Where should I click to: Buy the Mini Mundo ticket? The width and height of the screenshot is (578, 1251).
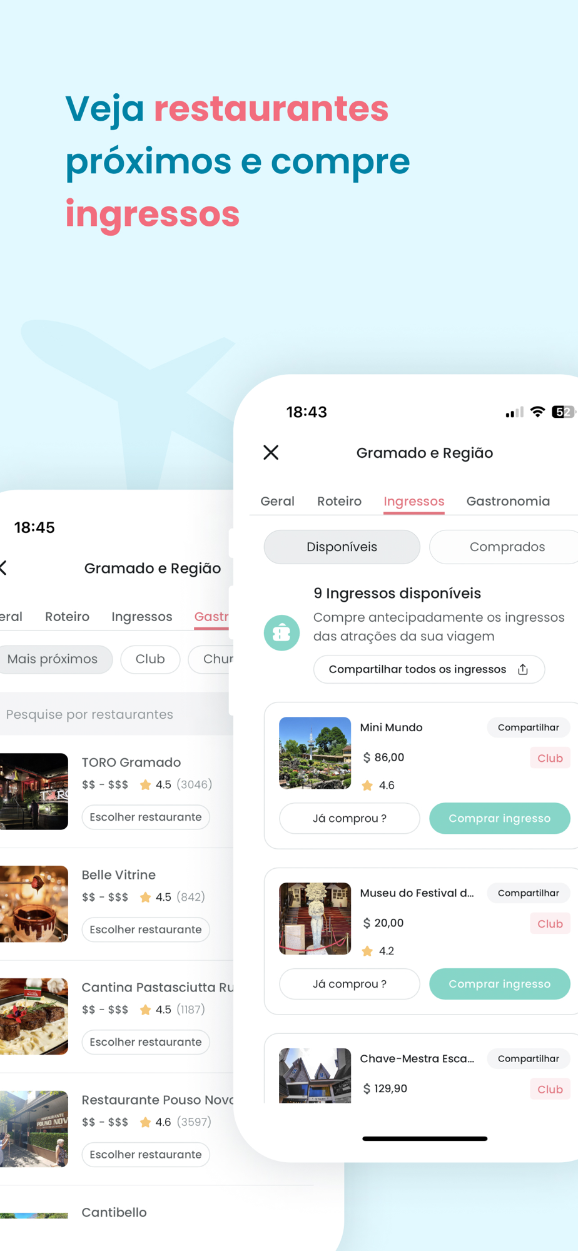pos(499,818)
